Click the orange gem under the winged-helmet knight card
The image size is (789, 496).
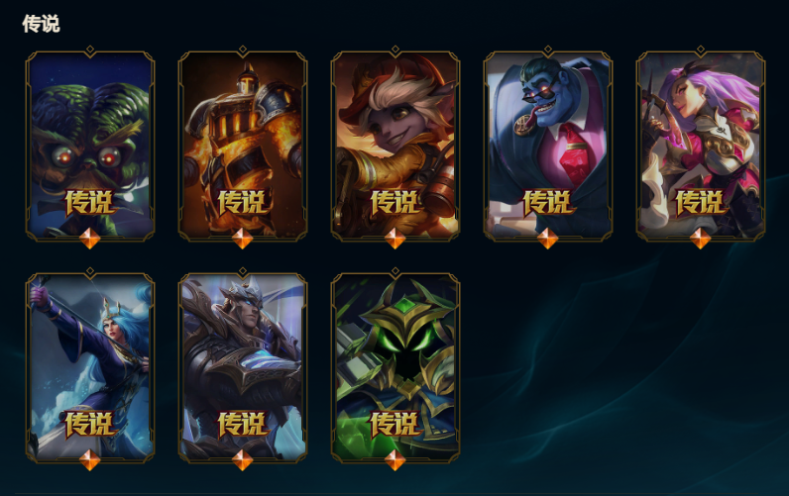click(243, 459)
